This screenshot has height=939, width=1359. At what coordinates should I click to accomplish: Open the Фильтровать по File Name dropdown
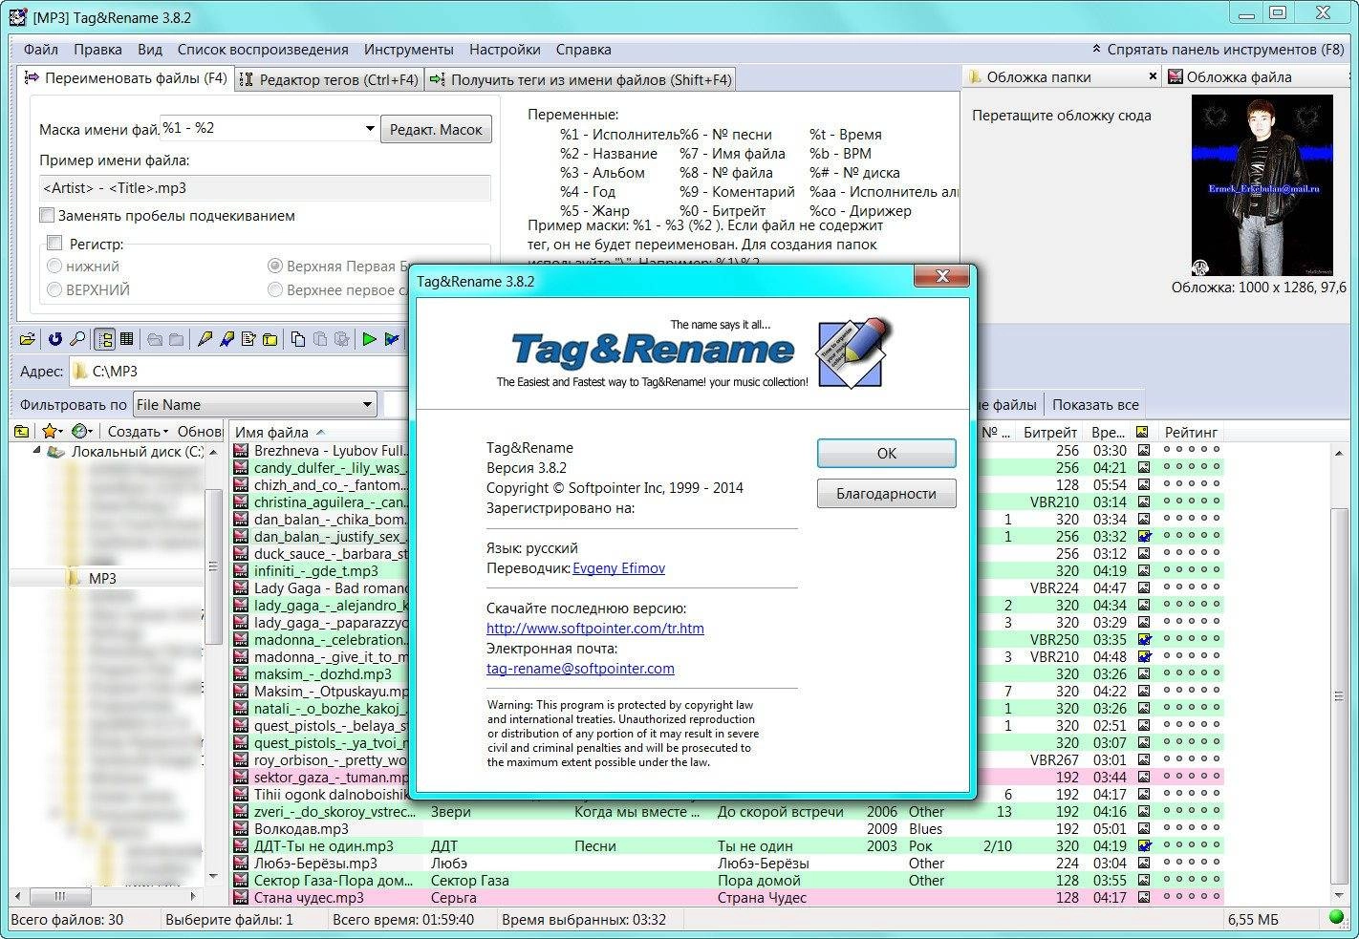coord(255,405)
